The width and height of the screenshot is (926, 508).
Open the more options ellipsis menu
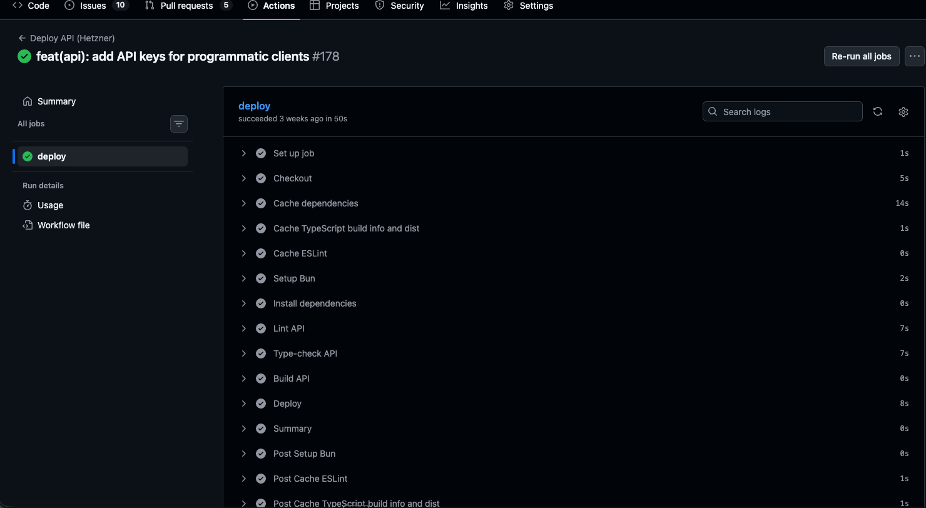coord(914,56)
